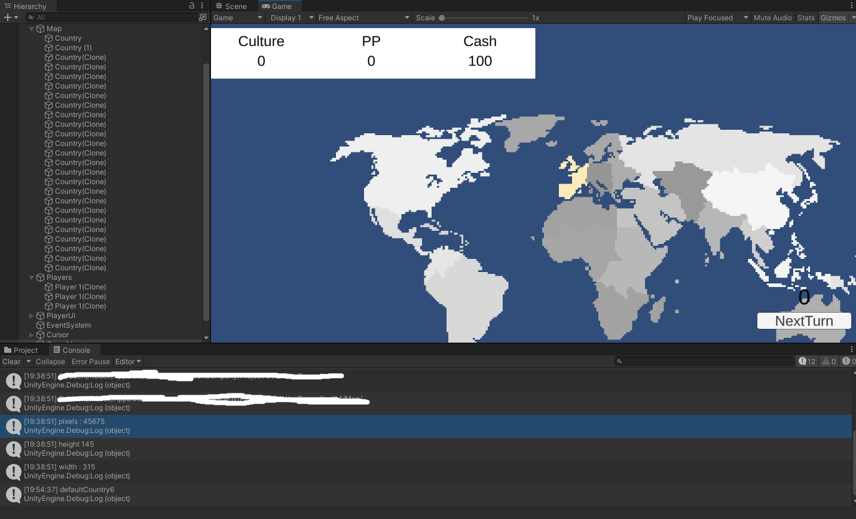Focus the Console search field

704,361
